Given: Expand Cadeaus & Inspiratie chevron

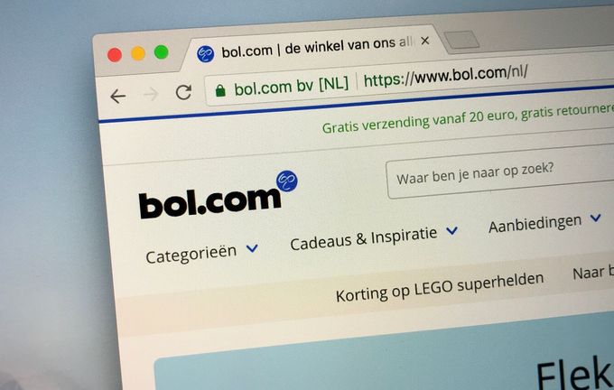Looking at the screenshot, I should click(x=451, y=230).
